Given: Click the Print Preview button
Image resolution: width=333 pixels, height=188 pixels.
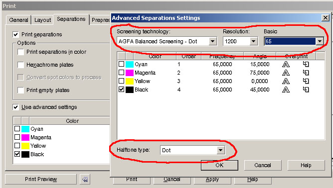Looking at the screenshot, I should (41, 180).
